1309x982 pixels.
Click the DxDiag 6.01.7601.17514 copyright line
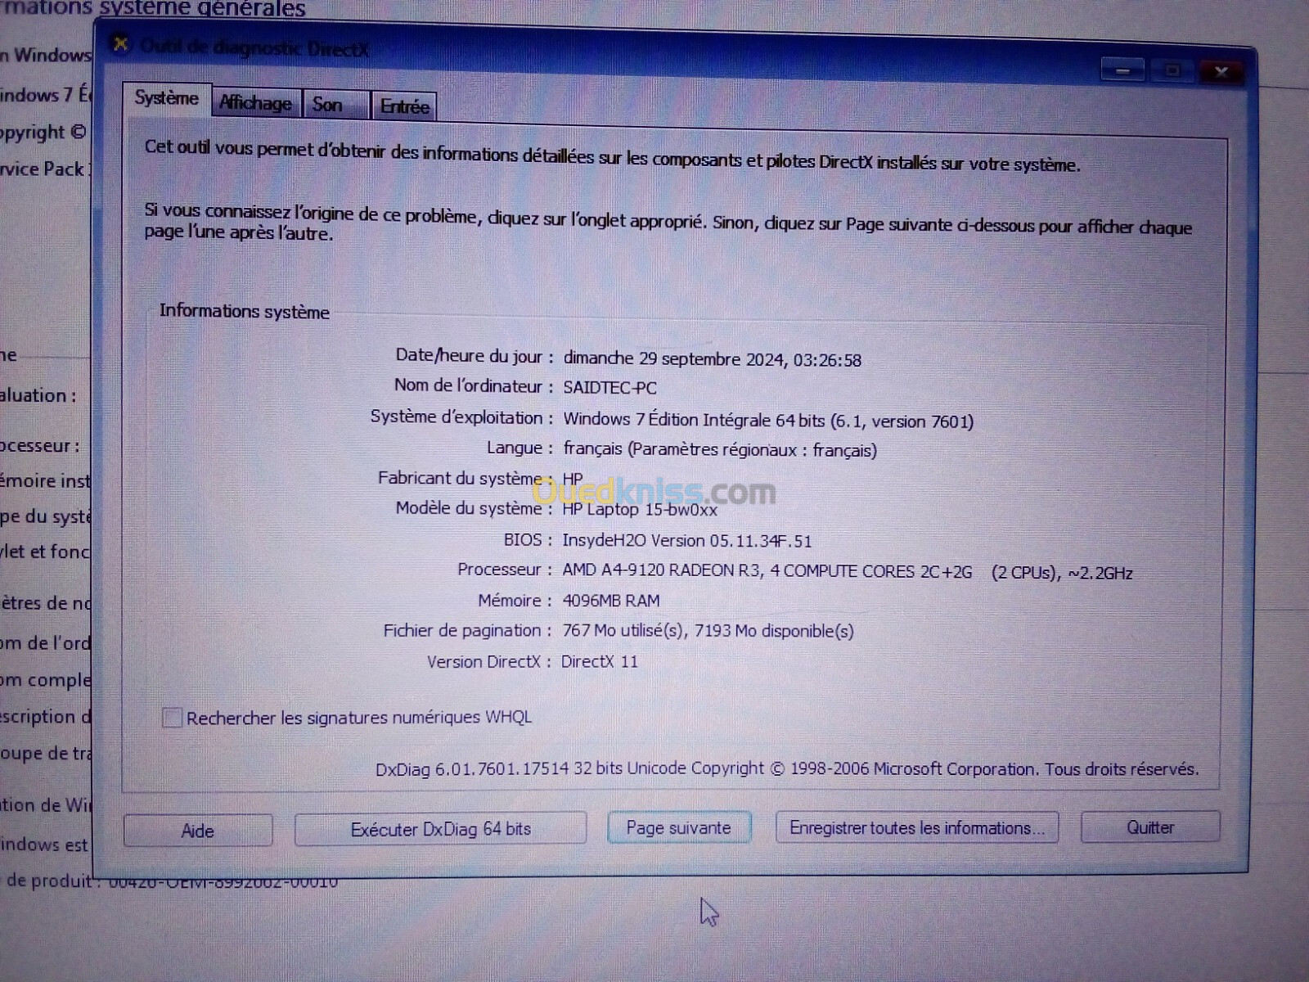point(787,769)
